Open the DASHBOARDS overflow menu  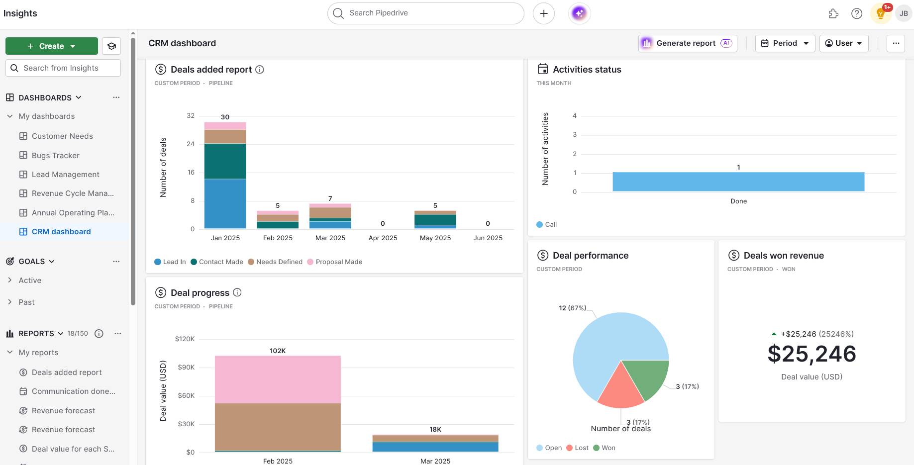[x=116, y=97]
